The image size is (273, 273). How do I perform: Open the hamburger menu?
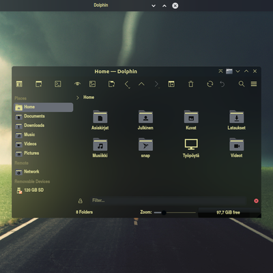tap(254, 84)
